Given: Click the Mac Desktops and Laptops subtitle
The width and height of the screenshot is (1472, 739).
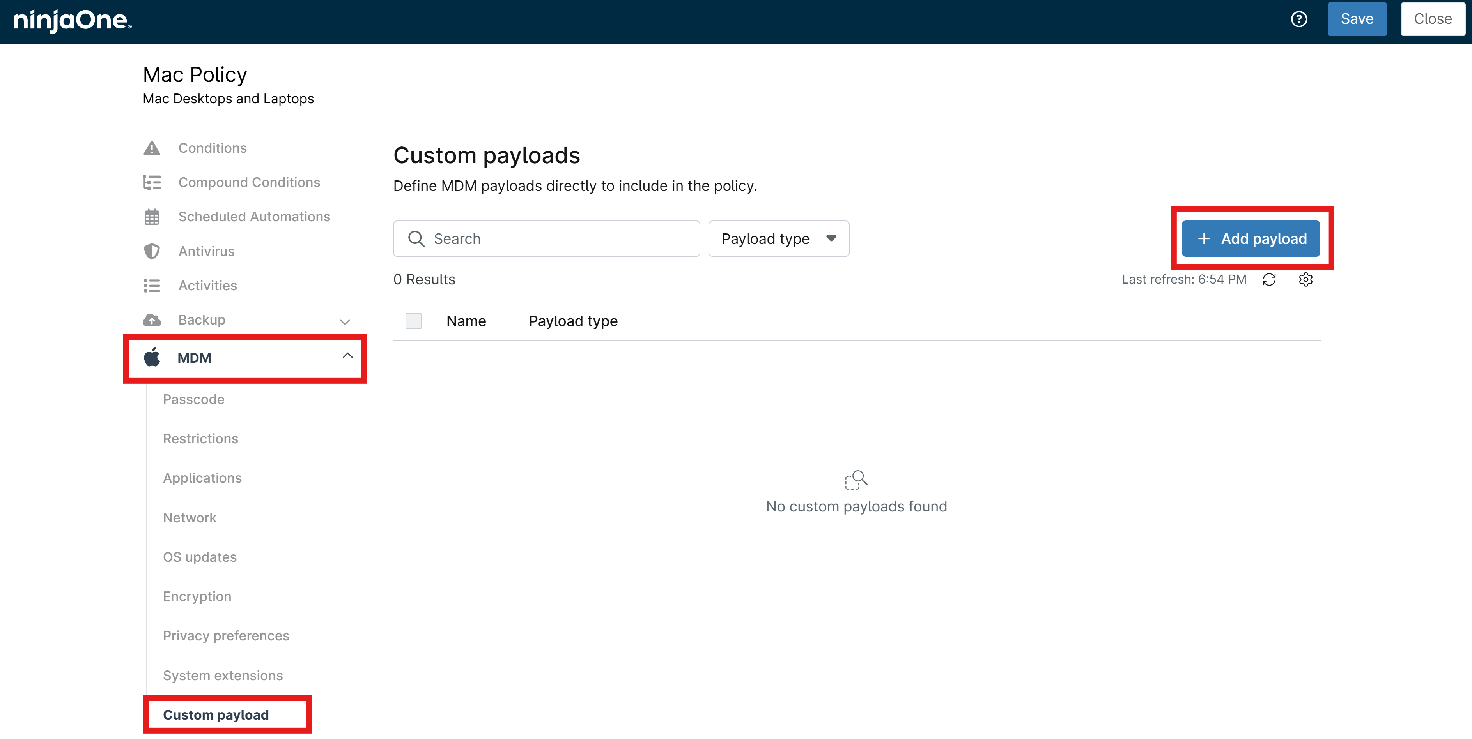Looking at the screenshot, I should [x=229, y=99].
